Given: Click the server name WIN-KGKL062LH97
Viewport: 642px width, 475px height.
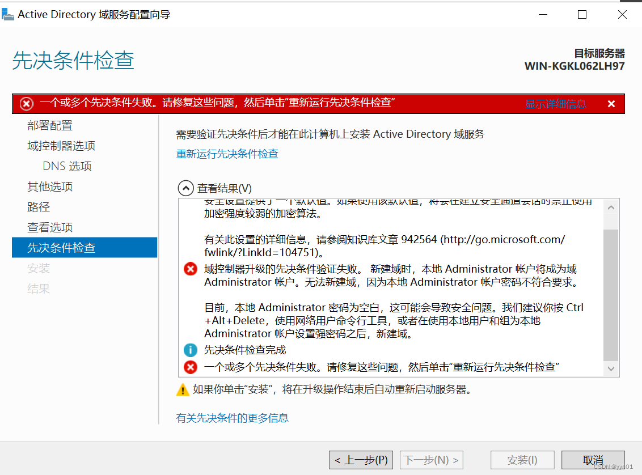Looking at the screenshot, I should click(575, 66).
